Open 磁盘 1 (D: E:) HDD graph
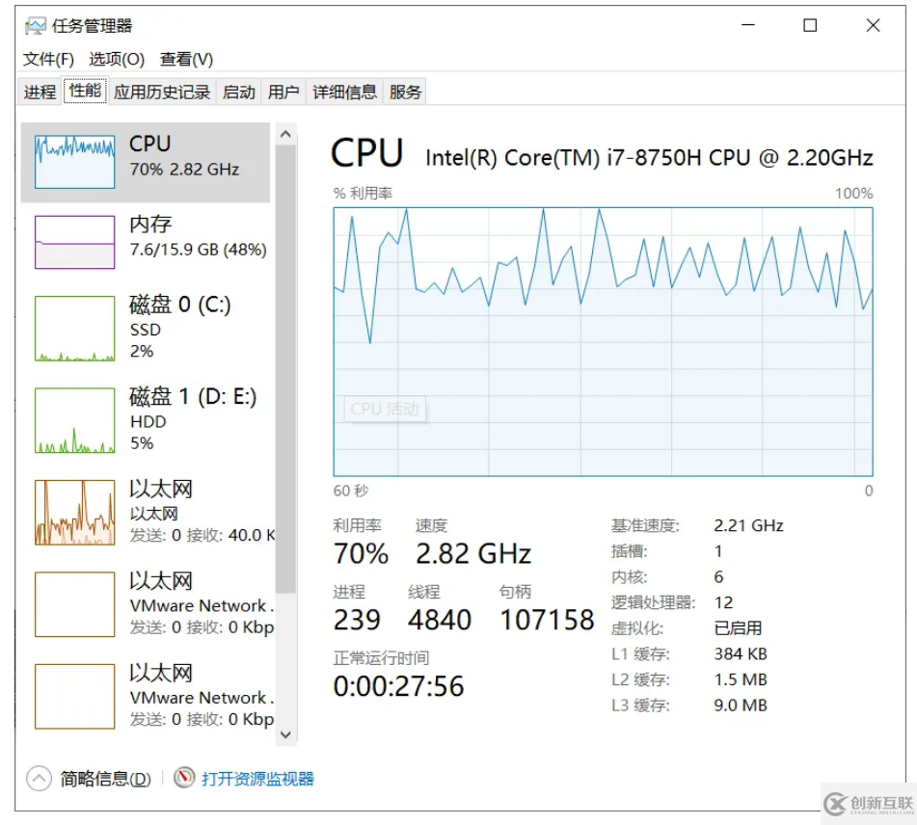This screenshot has height=825, width=917. click(x=74, y=420)
